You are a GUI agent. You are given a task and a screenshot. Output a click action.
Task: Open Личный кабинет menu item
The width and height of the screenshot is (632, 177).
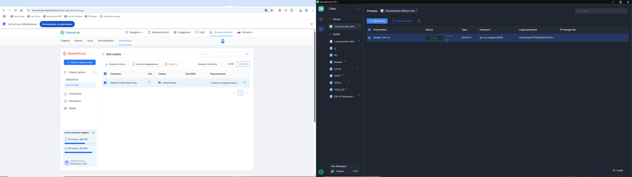[221, 32]
